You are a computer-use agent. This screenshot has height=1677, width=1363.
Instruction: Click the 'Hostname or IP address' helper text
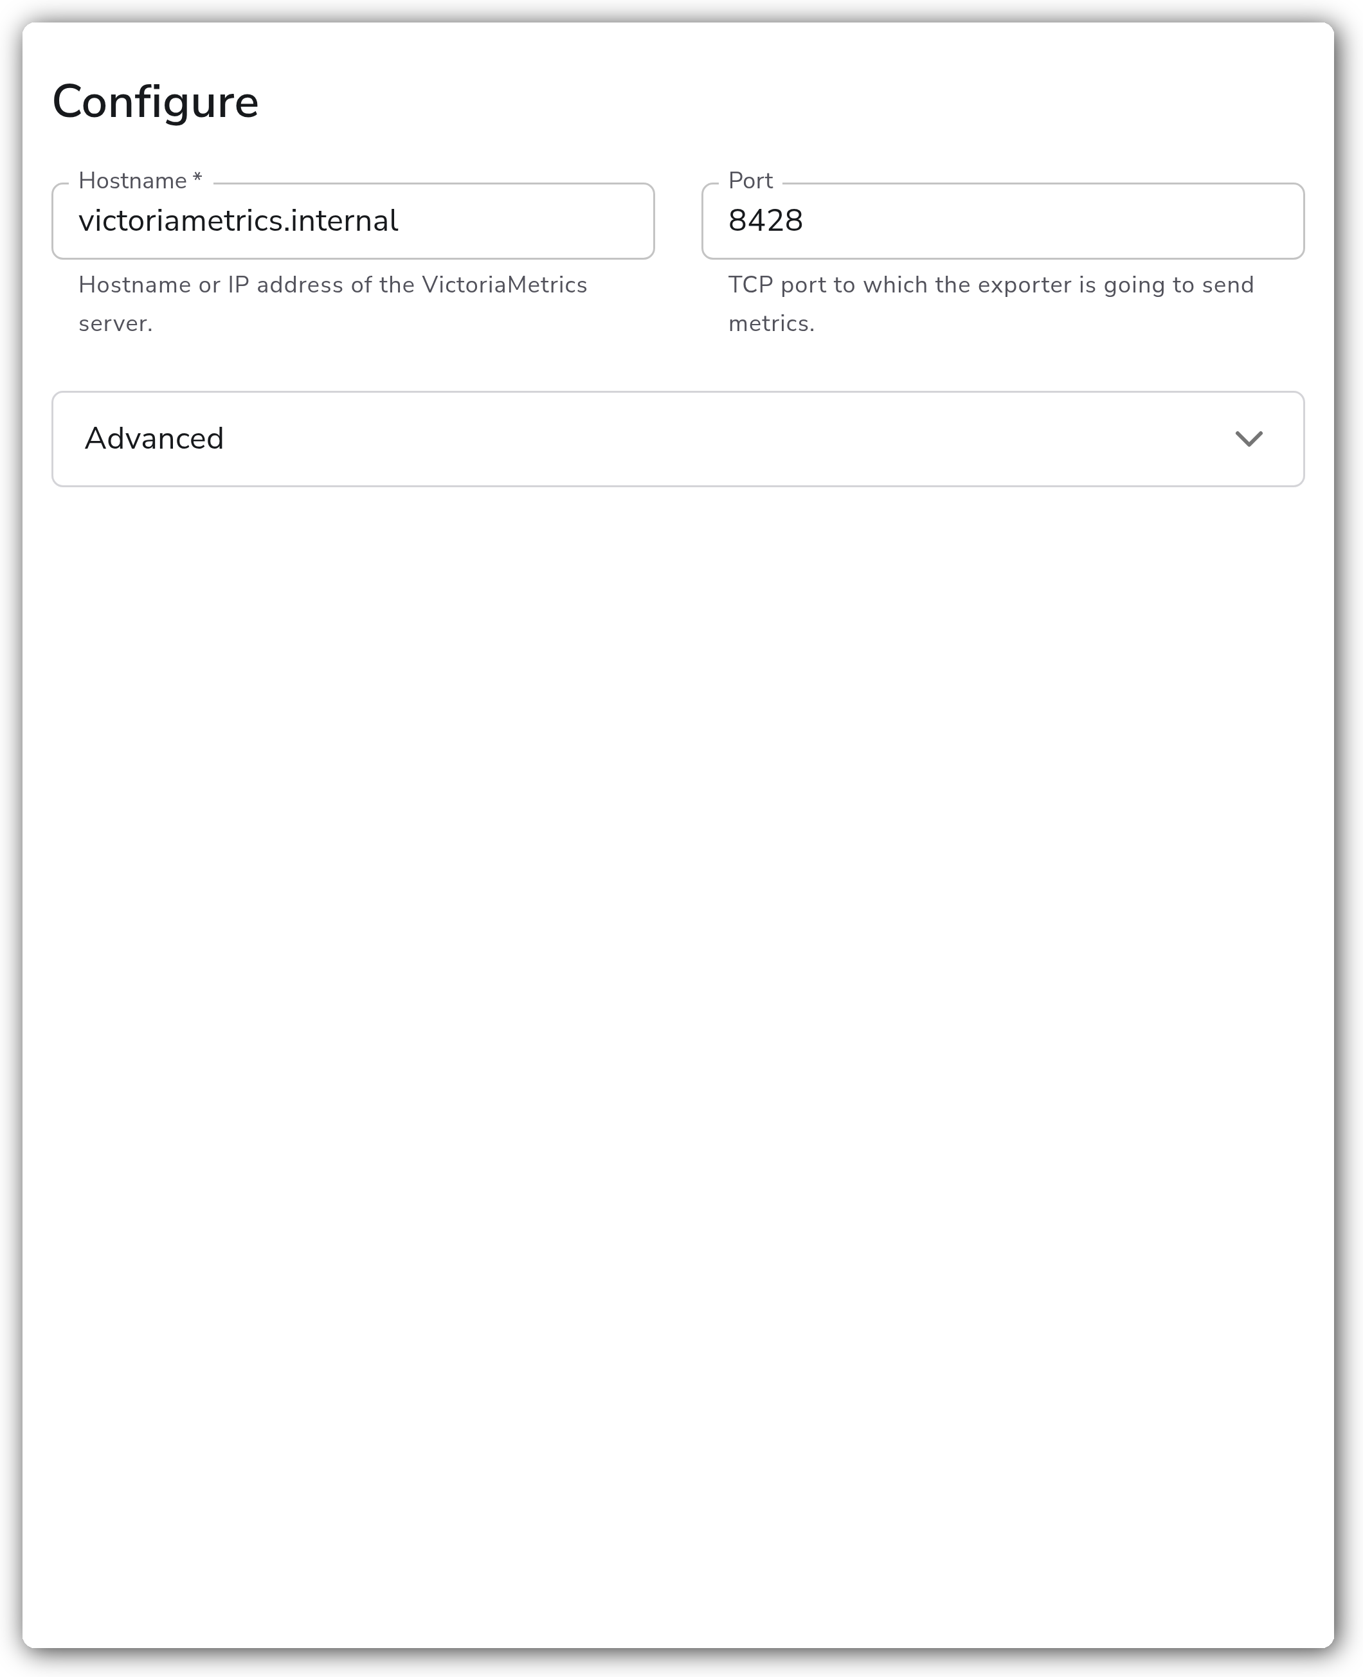tap(333, 303)
